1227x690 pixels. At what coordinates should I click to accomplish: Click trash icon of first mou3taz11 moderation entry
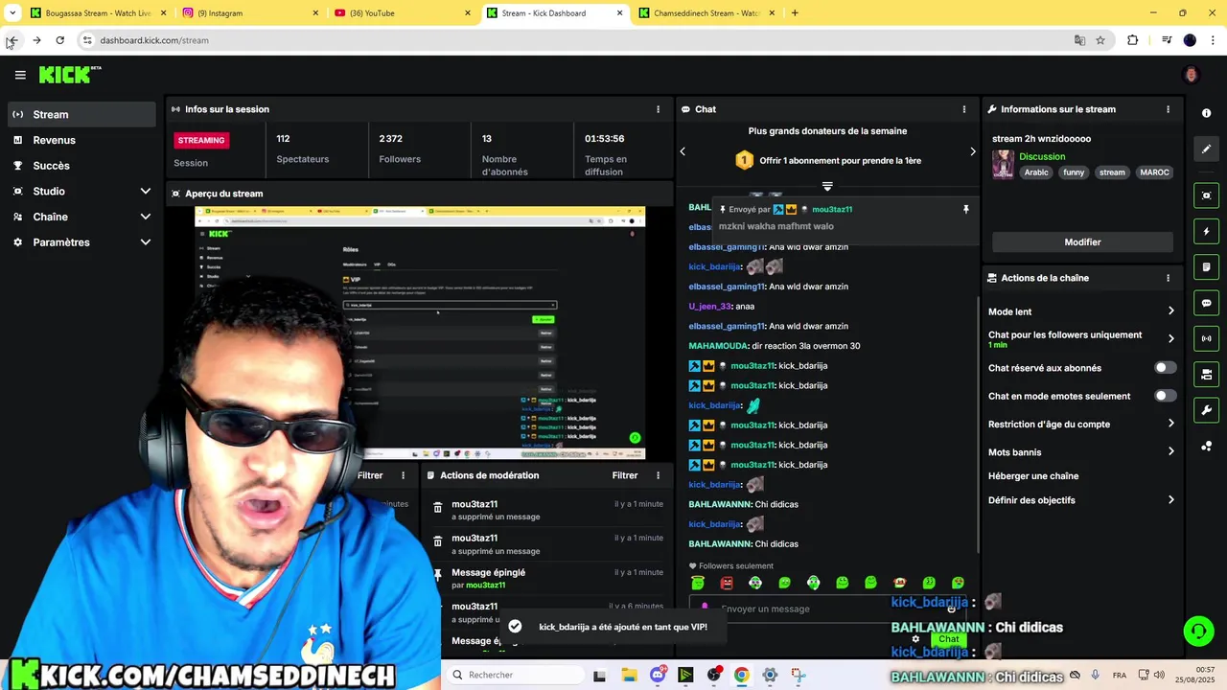(x=438, y=508)
